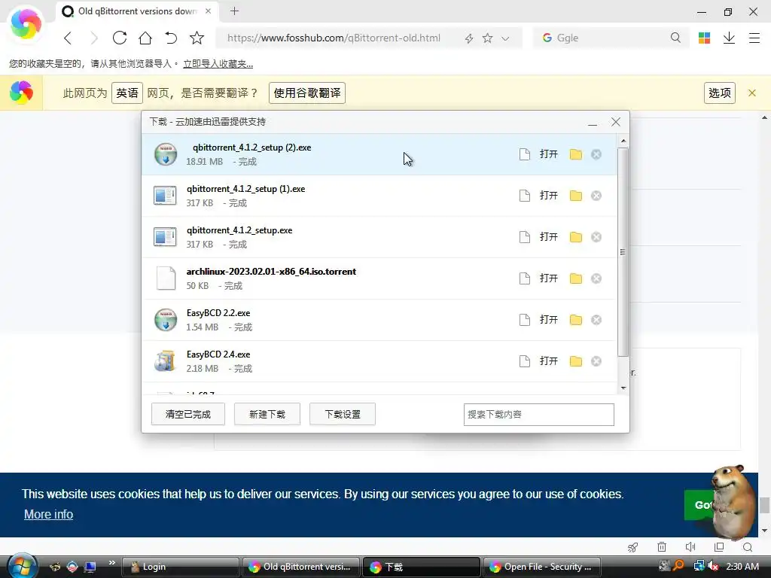Click the 新建下载 button
771x578 pixels.
click(x=267, y=415)
